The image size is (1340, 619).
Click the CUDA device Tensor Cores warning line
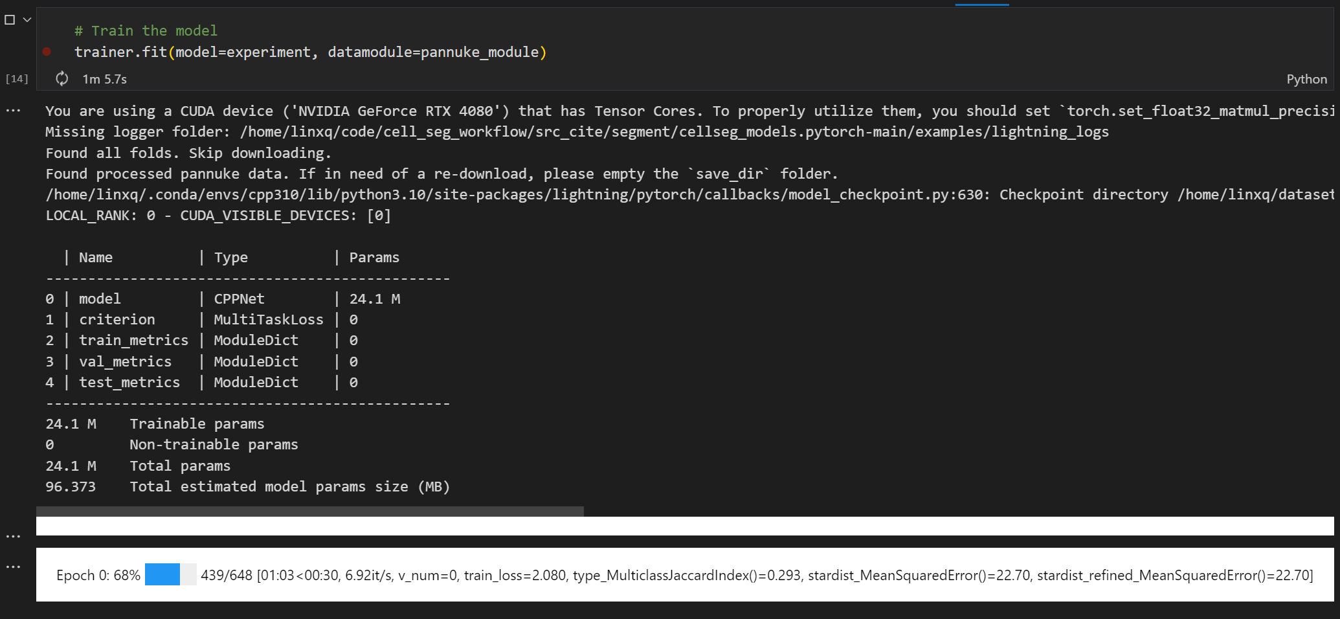(689, 111)
